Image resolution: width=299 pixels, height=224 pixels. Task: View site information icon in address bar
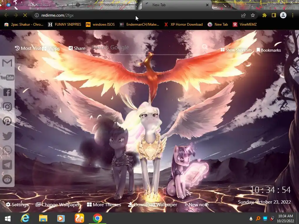pyautogui.click(x=37, y=15)
